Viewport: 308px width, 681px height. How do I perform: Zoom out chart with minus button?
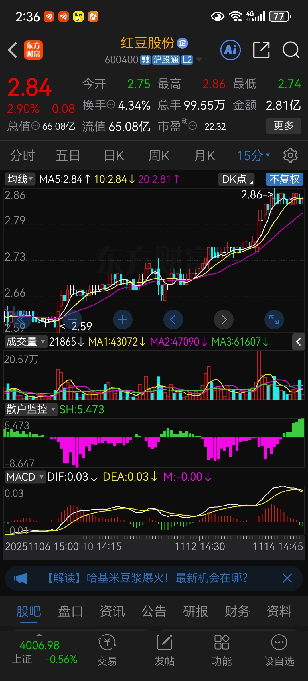coord(72,319)
